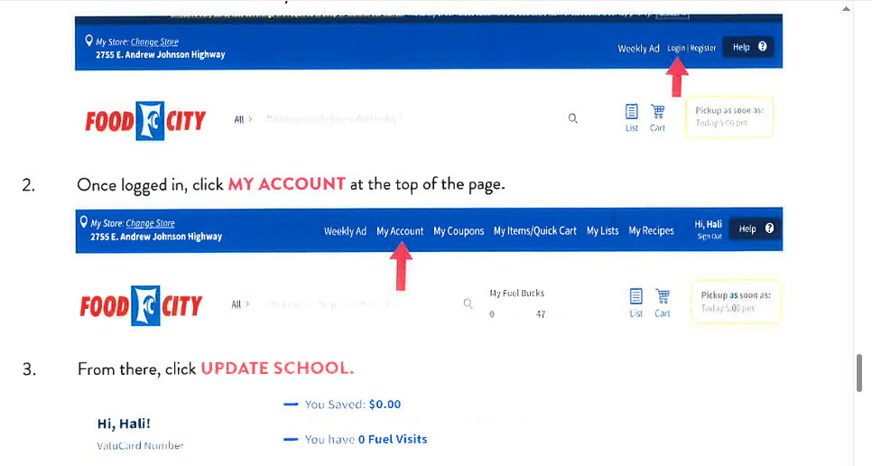
Task: Click Change Store link in the logged-out header
Action: [154, 42]
